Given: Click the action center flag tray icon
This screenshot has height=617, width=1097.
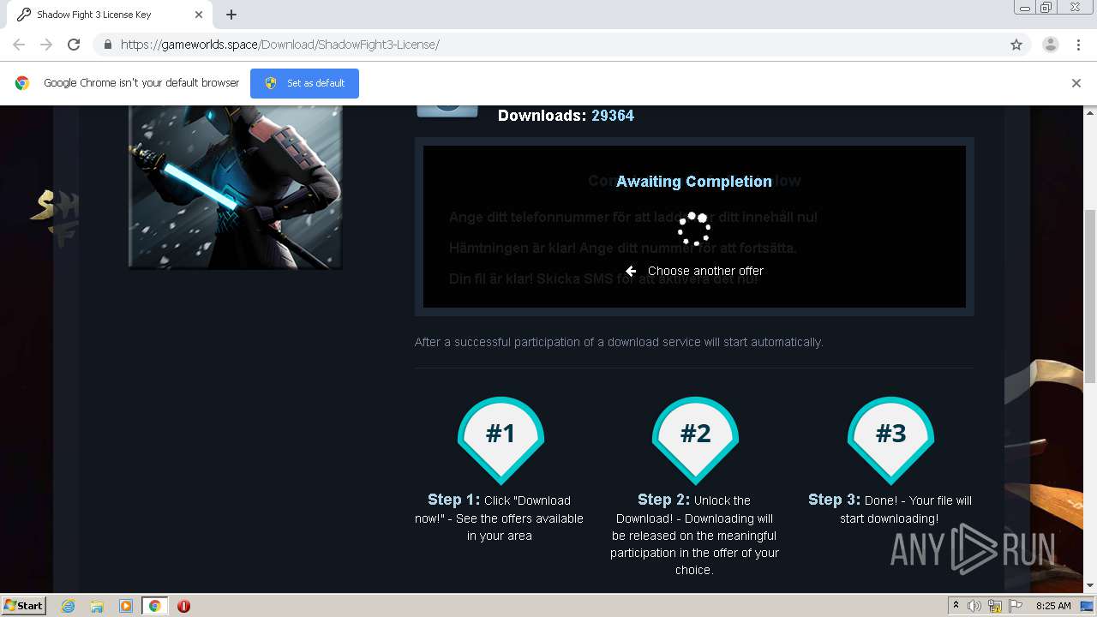Looking at the screenshot, I should (x=1016, y=606).
